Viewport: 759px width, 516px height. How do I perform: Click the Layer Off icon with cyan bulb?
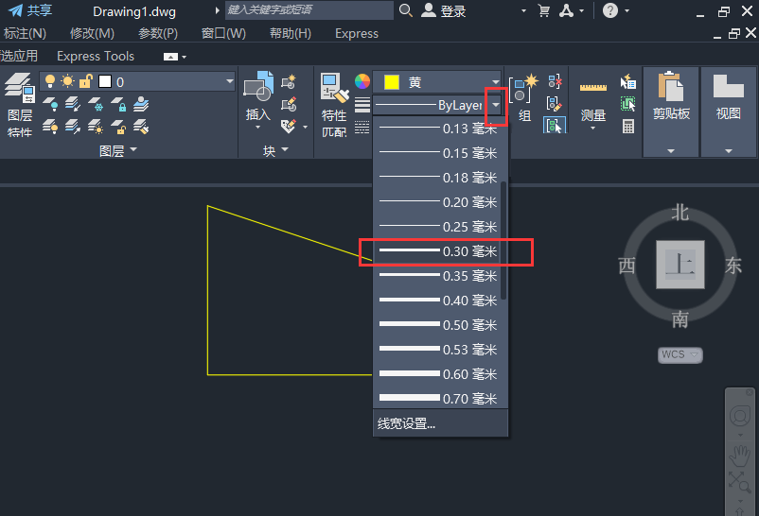[x=50, y=104]
